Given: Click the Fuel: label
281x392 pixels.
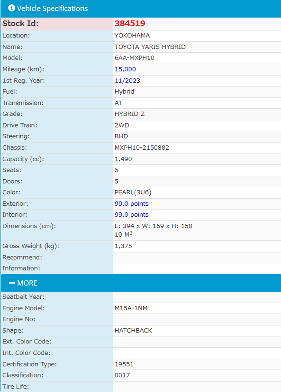Looking at the screenshot, I should point(10,92).
